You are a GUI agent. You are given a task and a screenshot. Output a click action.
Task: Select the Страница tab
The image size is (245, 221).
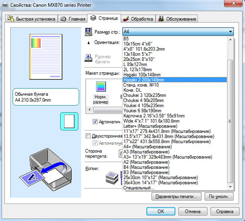coord(104,18)
